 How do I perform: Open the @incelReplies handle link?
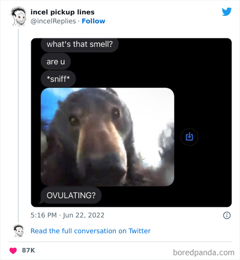[x=53, y=21]
